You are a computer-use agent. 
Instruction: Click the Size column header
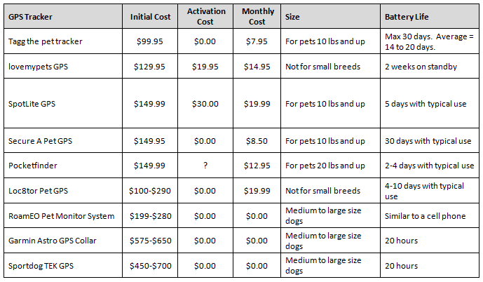(x=295, y=16)
